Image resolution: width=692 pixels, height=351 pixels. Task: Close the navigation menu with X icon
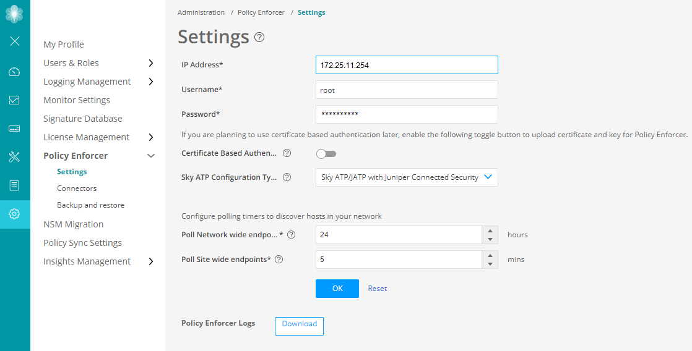click(x=15, y=41)
